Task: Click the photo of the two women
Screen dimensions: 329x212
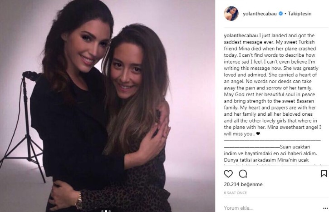Action: coord(108,106)
